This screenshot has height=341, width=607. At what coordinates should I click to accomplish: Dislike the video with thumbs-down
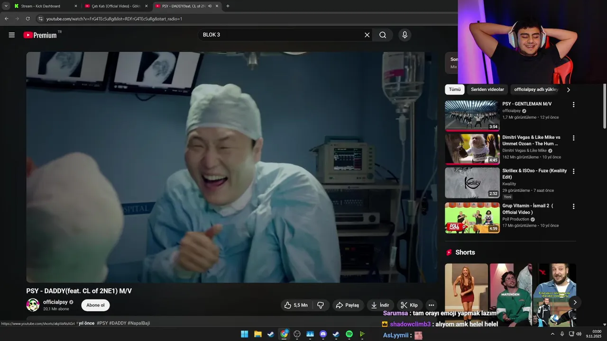[x=321, y=305]
